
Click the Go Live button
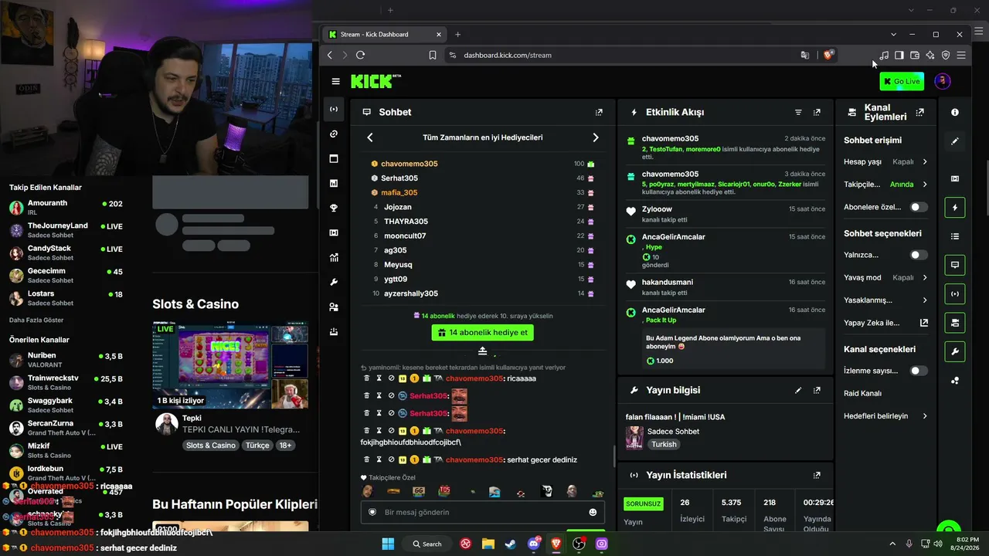click(x=902, y=81)
